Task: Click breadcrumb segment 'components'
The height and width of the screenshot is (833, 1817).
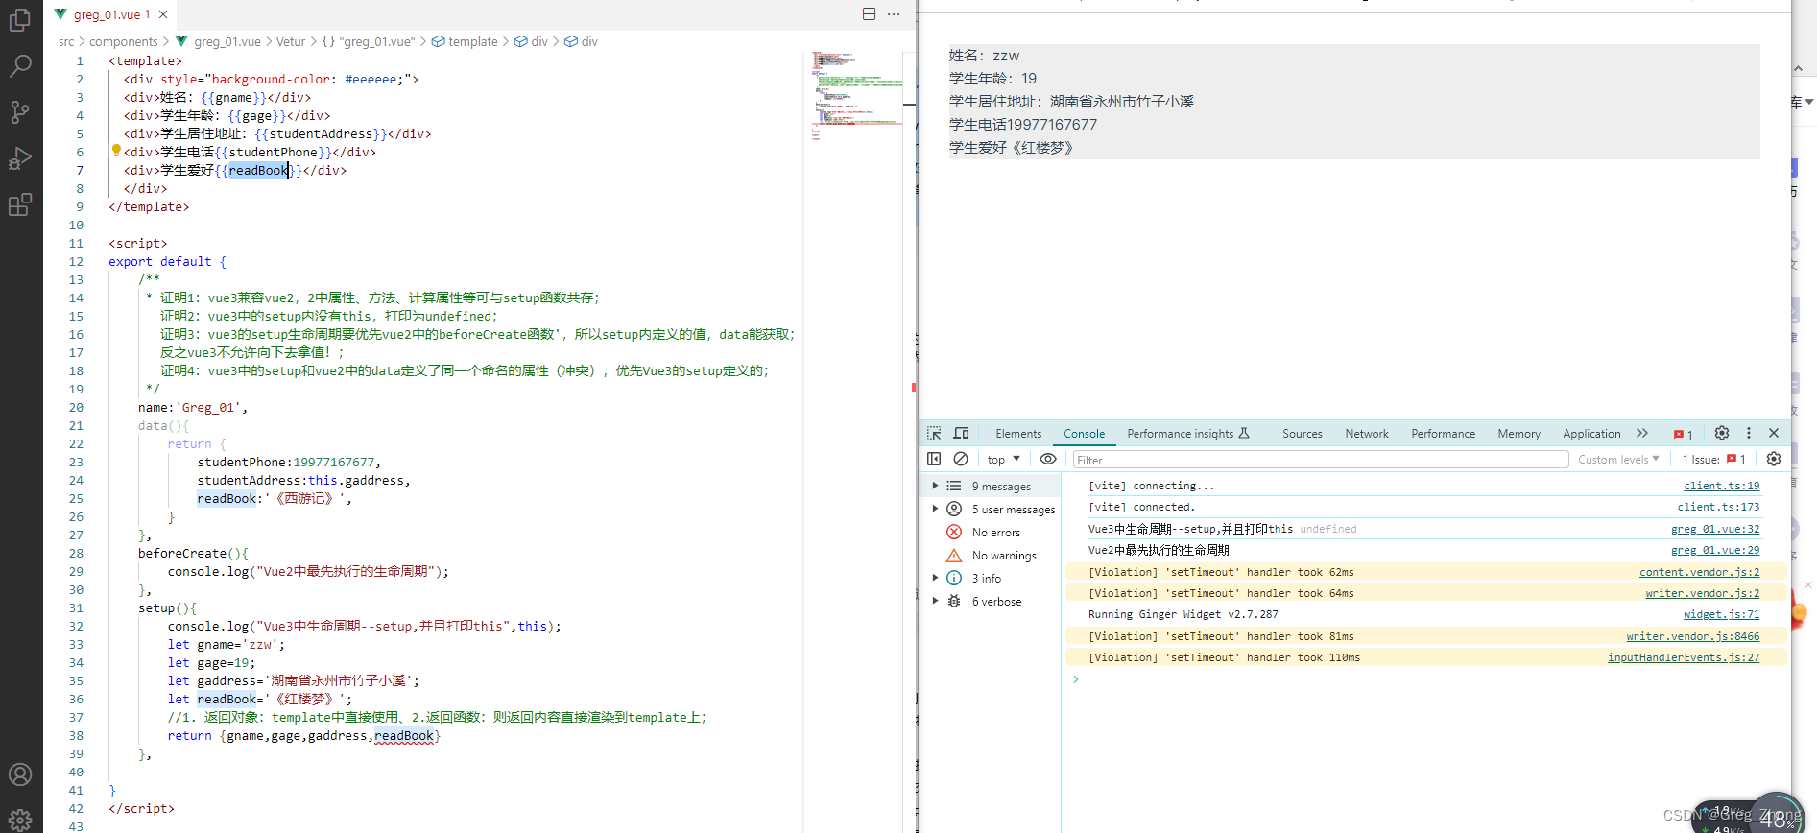Action: click(x=123, y=41)
